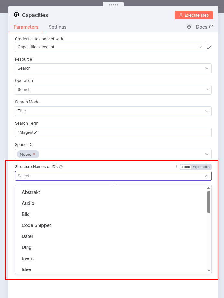Open the Credential to connect with dropdown

click(x=110, y=47)
